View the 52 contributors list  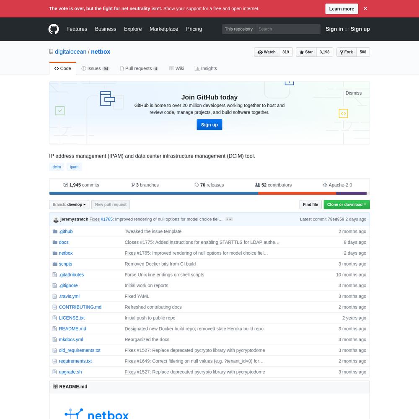tap(273, 185)
